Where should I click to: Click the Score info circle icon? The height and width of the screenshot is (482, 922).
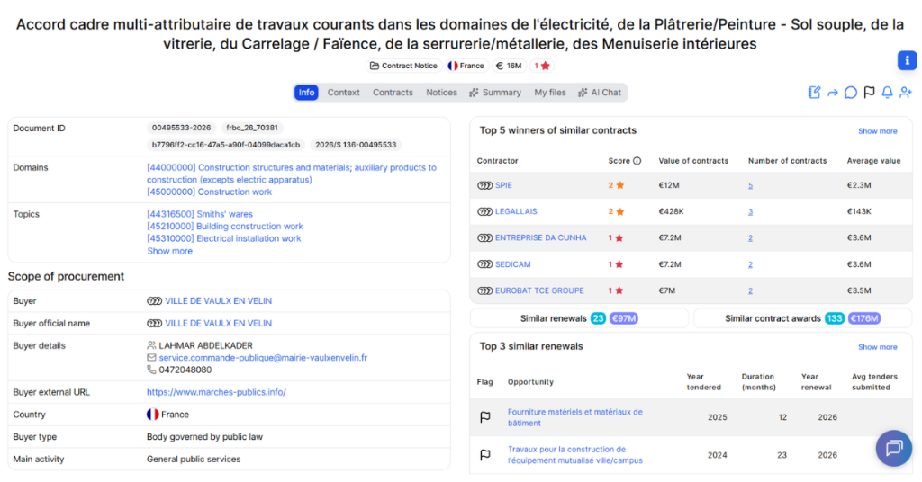coord(637,161)
